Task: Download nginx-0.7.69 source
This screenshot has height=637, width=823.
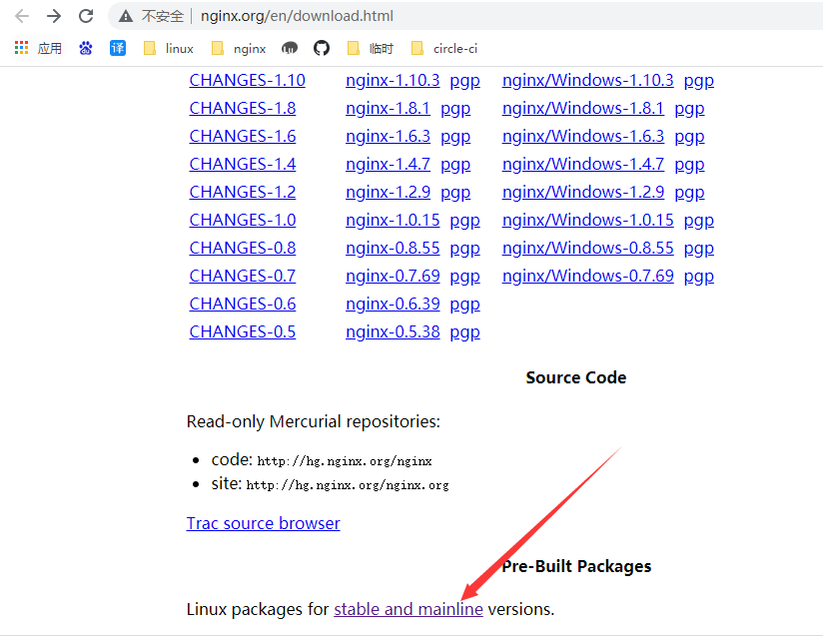Action: point(393,276)
